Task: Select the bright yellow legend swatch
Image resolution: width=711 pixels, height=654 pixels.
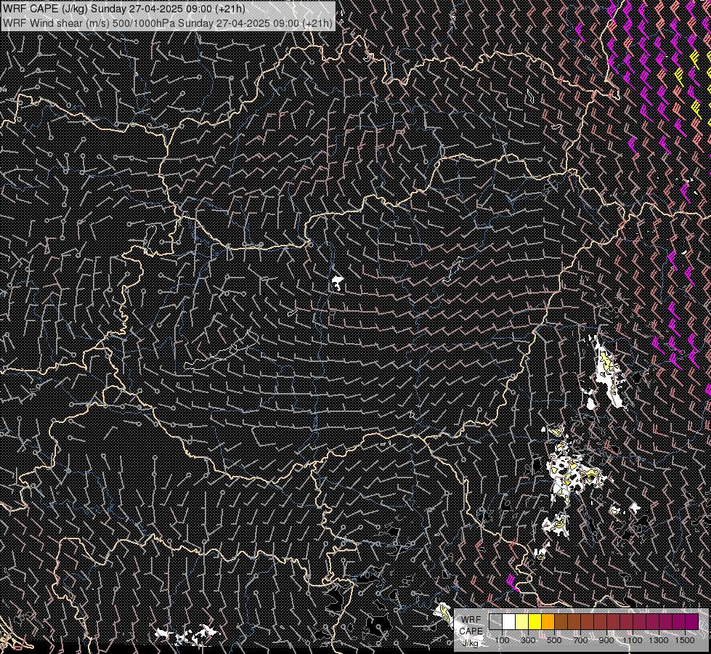Action: pos(535,621)
